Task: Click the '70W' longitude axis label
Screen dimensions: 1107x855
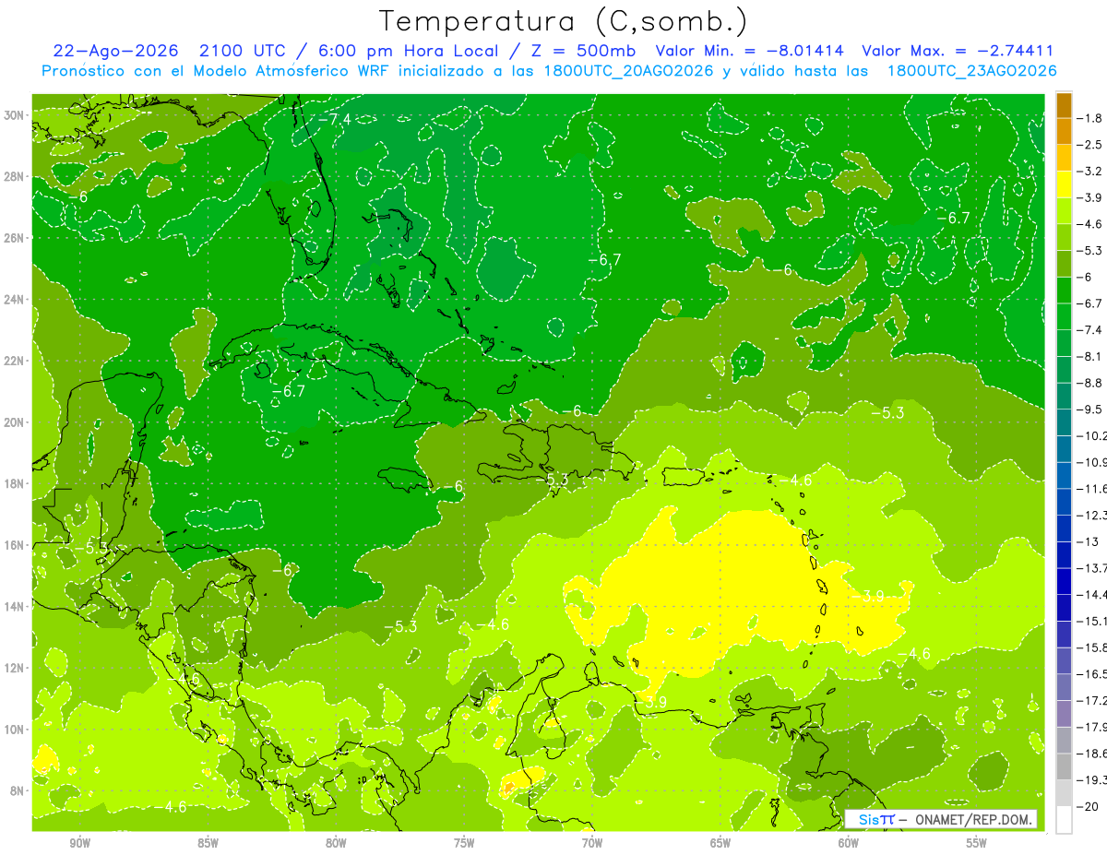Action: (592, 843)
